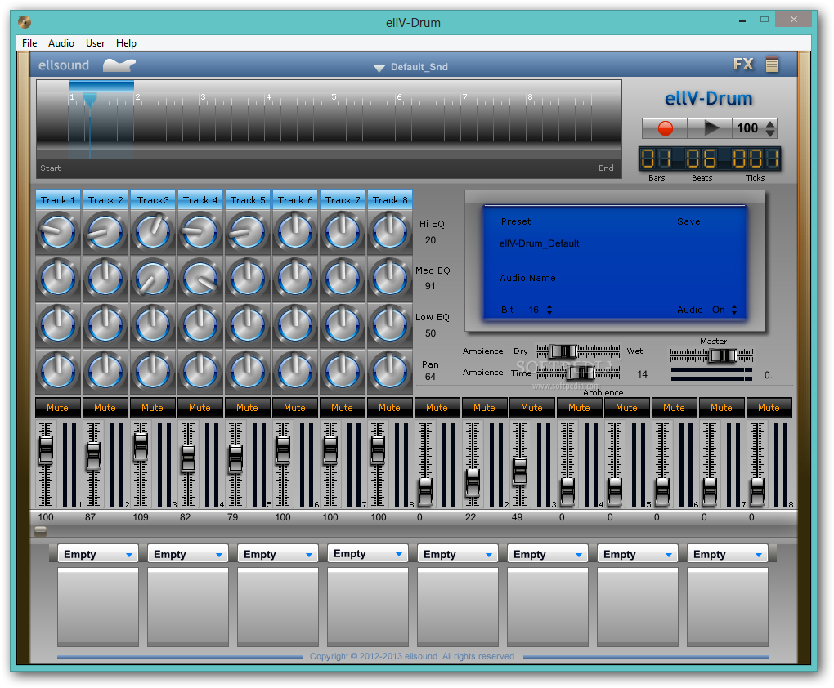Click the Track3 Pan knob
Viewport: 834px width, 688px height.
[153, 371]
